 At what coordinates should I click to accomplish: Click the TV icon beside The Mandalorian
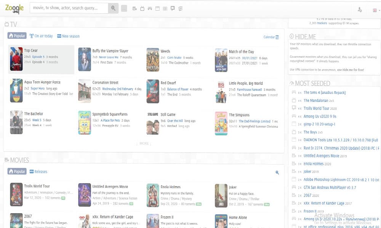(294, 100)
